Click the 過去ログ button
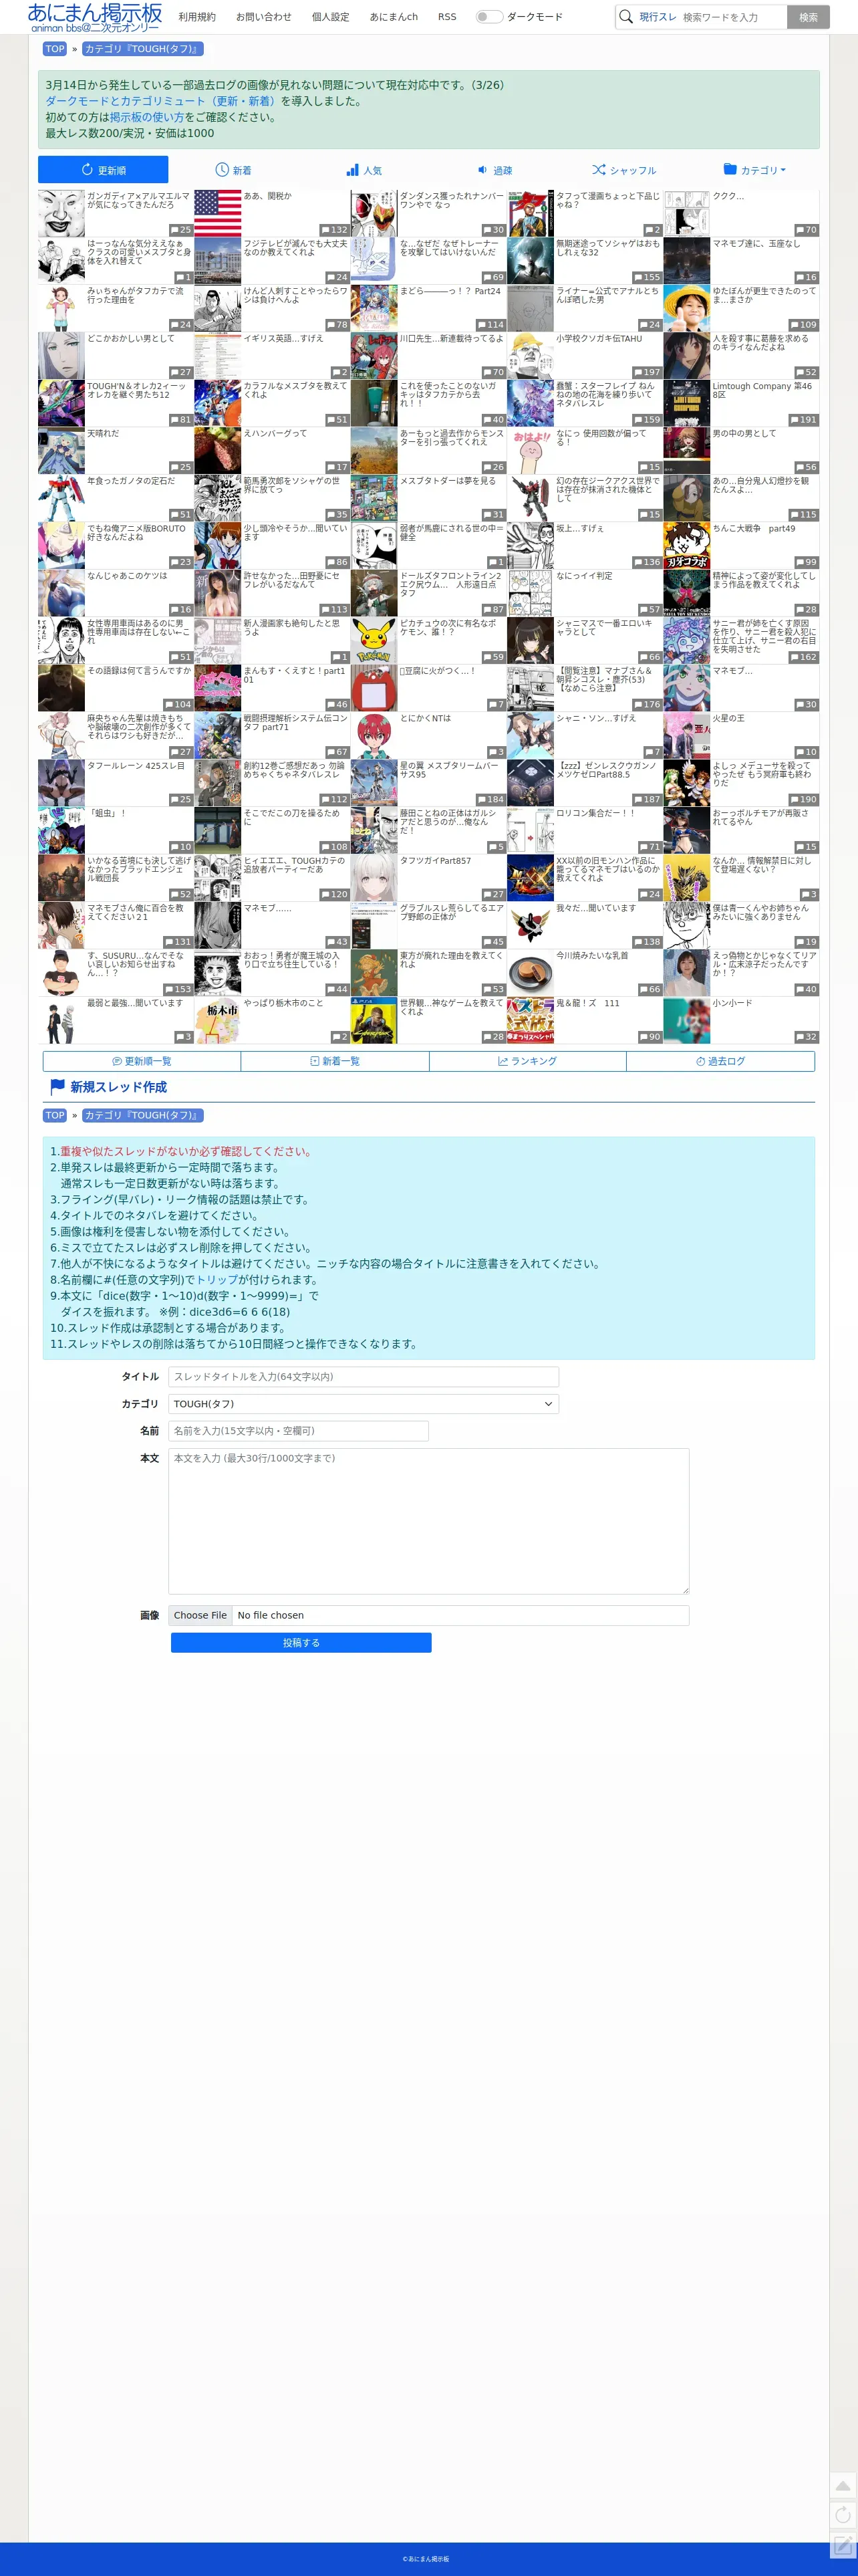Image resolution: width=858 pixels, height=2576 pixels. tap(721, 1061)
